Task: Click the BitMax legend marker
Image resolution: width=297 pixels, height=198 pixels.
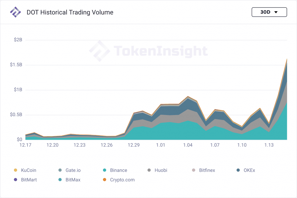Action: point(60,180)
